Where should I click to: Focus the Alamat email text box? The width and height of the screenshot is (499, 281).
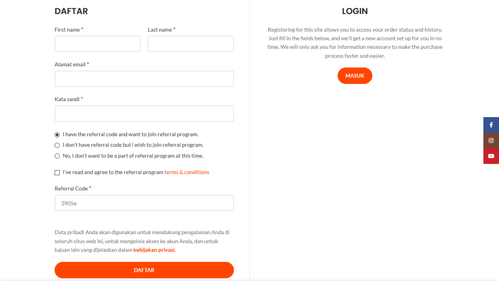click(144, 79)
